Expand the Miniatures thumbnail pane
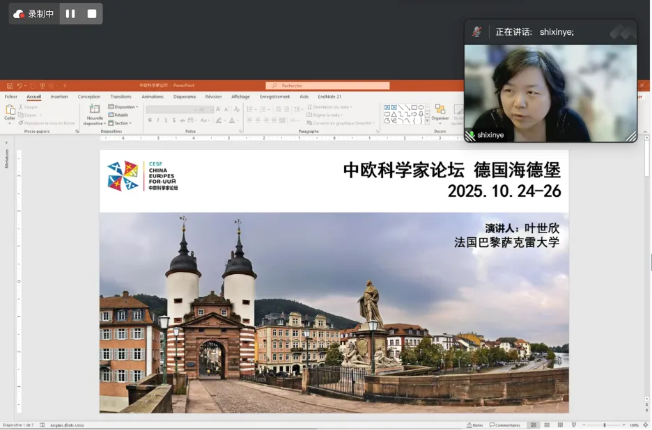This screenshot has width=652, height=430. [6, 143]
